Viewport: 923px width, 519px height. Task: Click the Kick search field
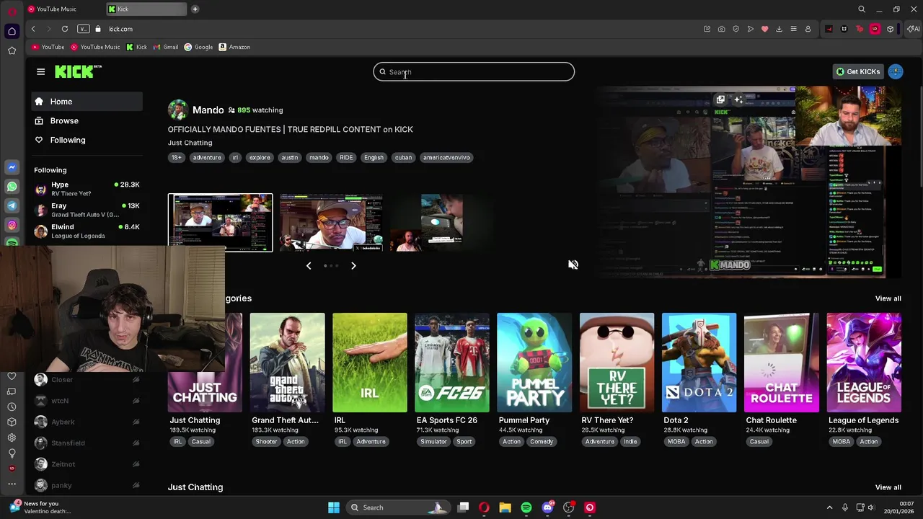[x=474, y=72]
